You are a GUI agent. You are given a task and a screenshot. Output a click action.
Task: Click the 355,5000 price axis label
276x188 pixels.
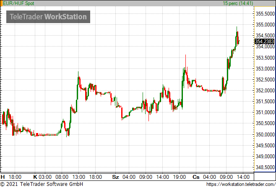click(265, 14)
